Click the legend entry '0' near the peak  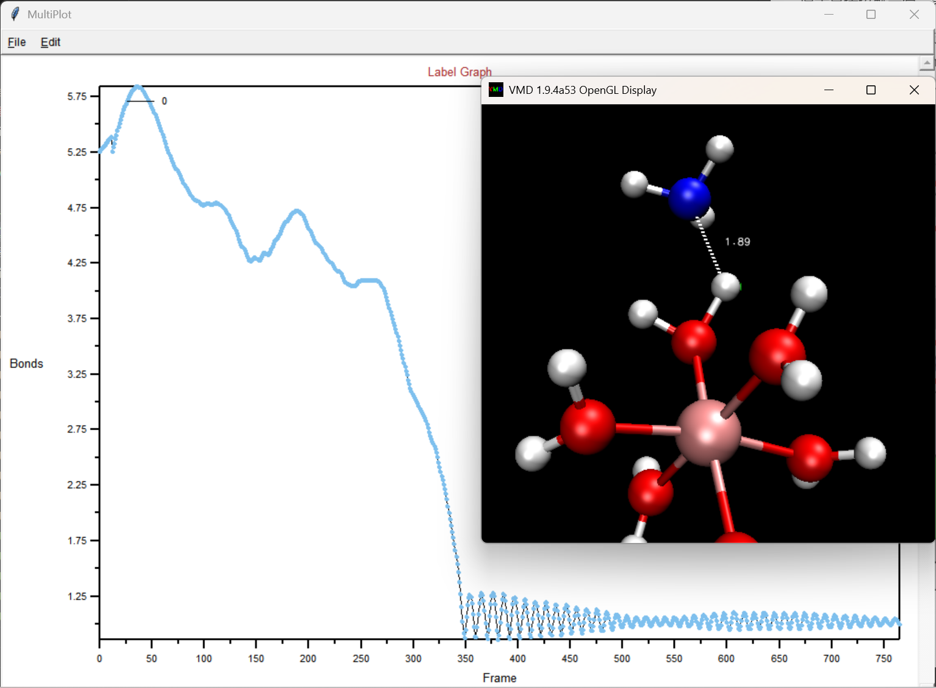pos(164,101)
